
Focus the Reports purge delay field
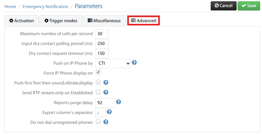click(x=105, y=103)
